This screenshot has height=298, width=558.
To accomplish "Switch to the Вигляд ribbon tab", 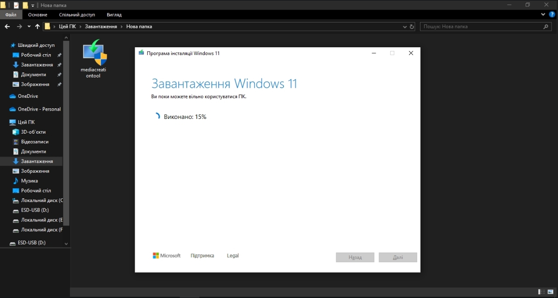I will tap(114, 15).
